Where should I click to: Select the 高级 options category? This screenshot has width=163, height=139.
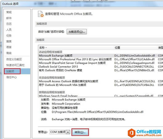click(x=9, y=53)
